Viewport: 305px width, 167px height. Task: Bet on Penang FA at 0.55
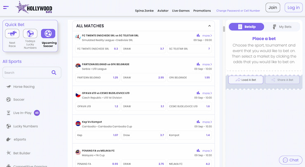point(98,164)
